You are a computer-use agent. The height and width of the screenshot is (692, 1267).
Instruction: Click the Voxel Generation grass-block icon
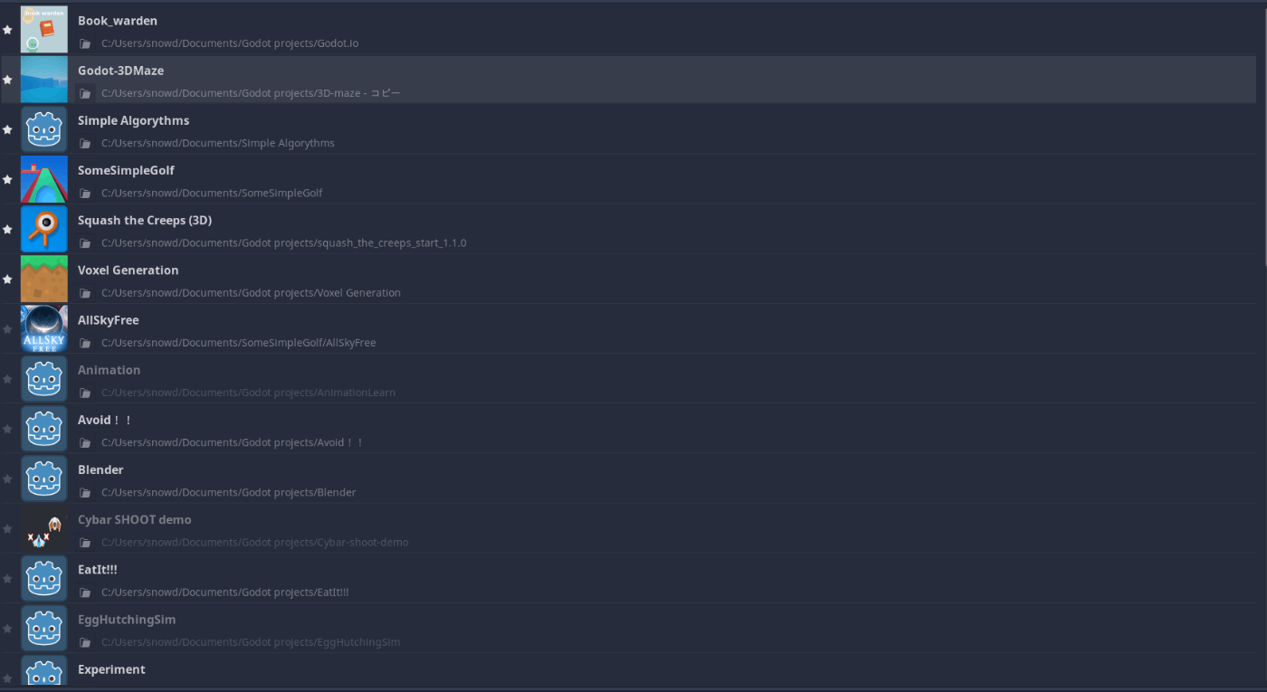(44, 279)
